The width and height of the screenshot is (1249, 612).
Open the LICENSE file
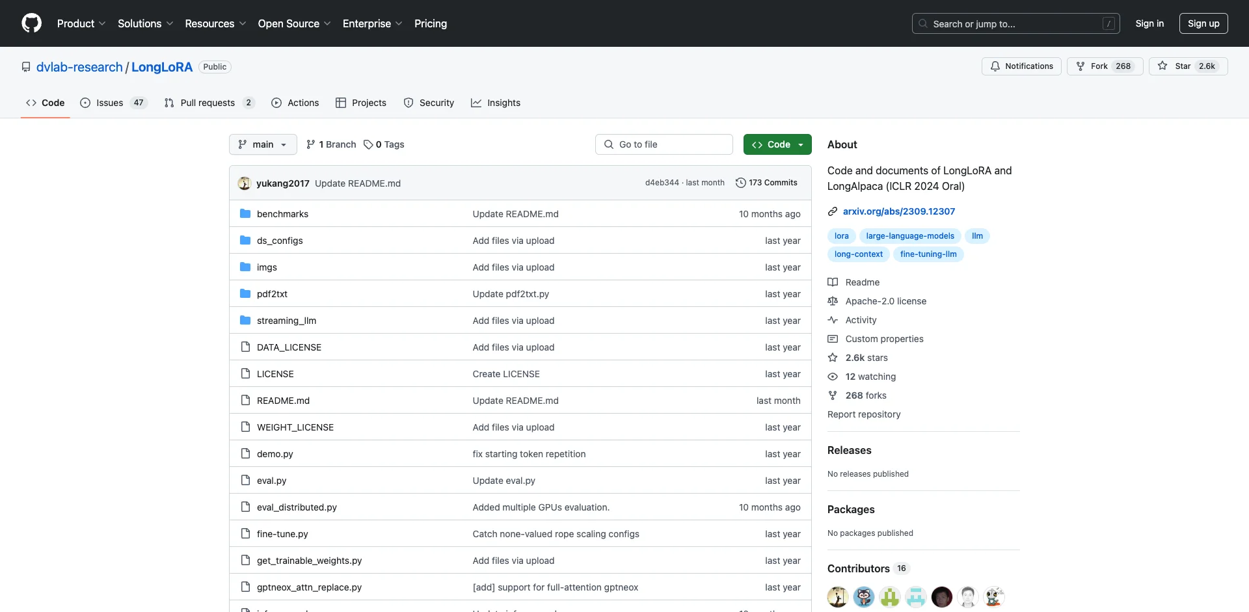(275, 374)
